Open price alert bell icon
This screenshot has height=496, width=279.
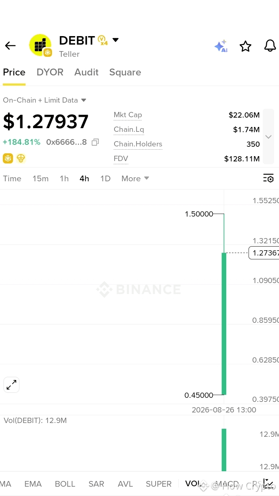270,46
